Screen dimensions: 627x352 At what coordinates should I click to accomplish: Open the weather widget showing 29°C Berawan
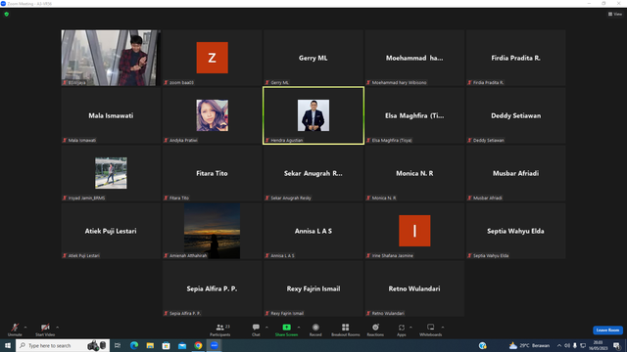[529, 345]
